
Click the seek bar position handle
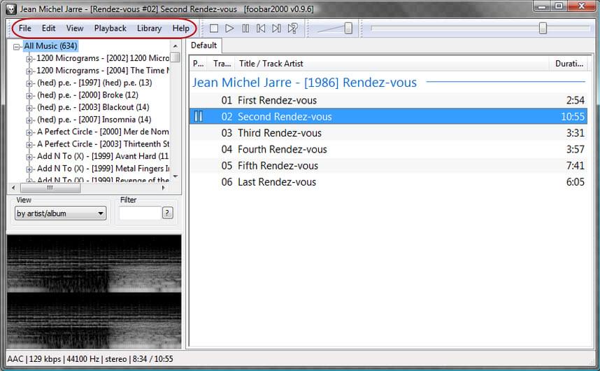click(x=543, y=28)
